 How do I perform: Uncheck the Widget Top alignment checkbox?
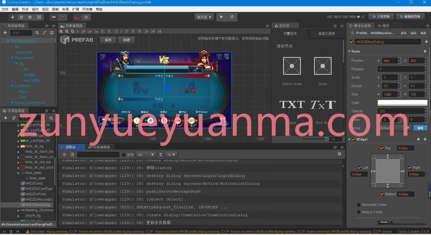[382, 148]
